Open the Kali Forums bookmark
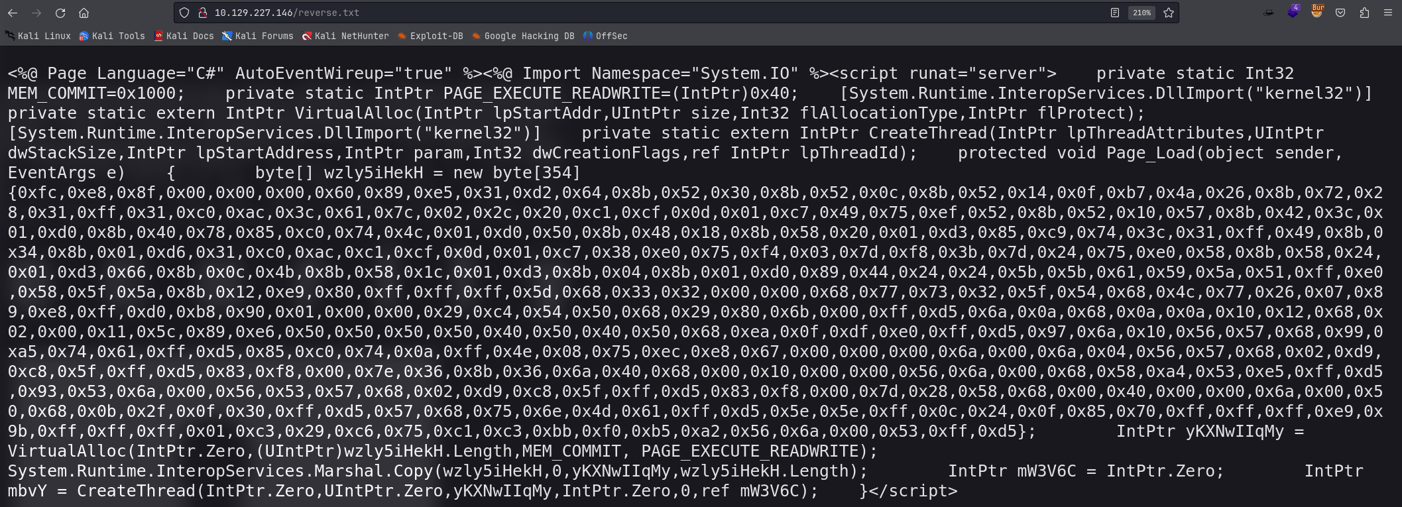This screenshot has height=507, width=1402. coord(258,36)
